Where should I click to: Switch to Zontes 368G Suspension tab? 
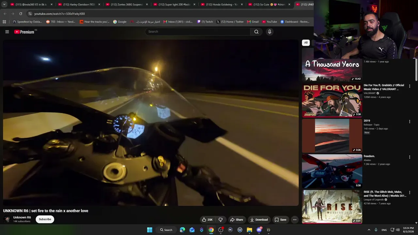pyautogui.click(x=127, y=5)
